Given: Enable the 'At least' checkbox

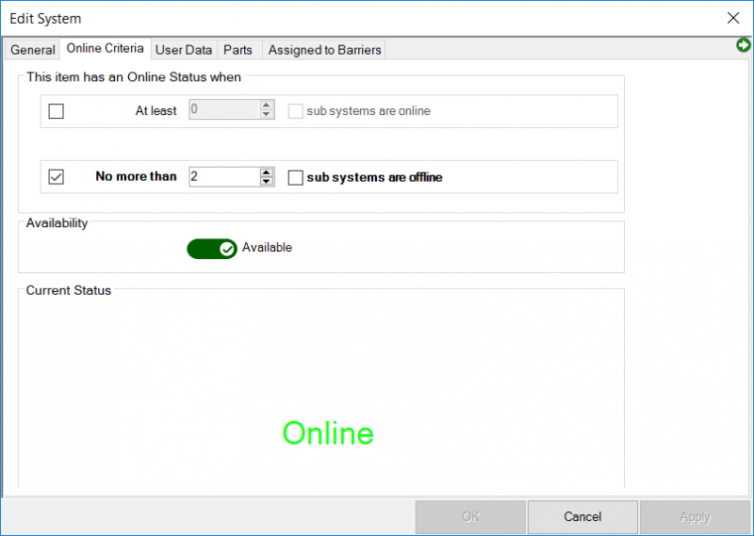Looking at the screenshot, I should 57,111.
